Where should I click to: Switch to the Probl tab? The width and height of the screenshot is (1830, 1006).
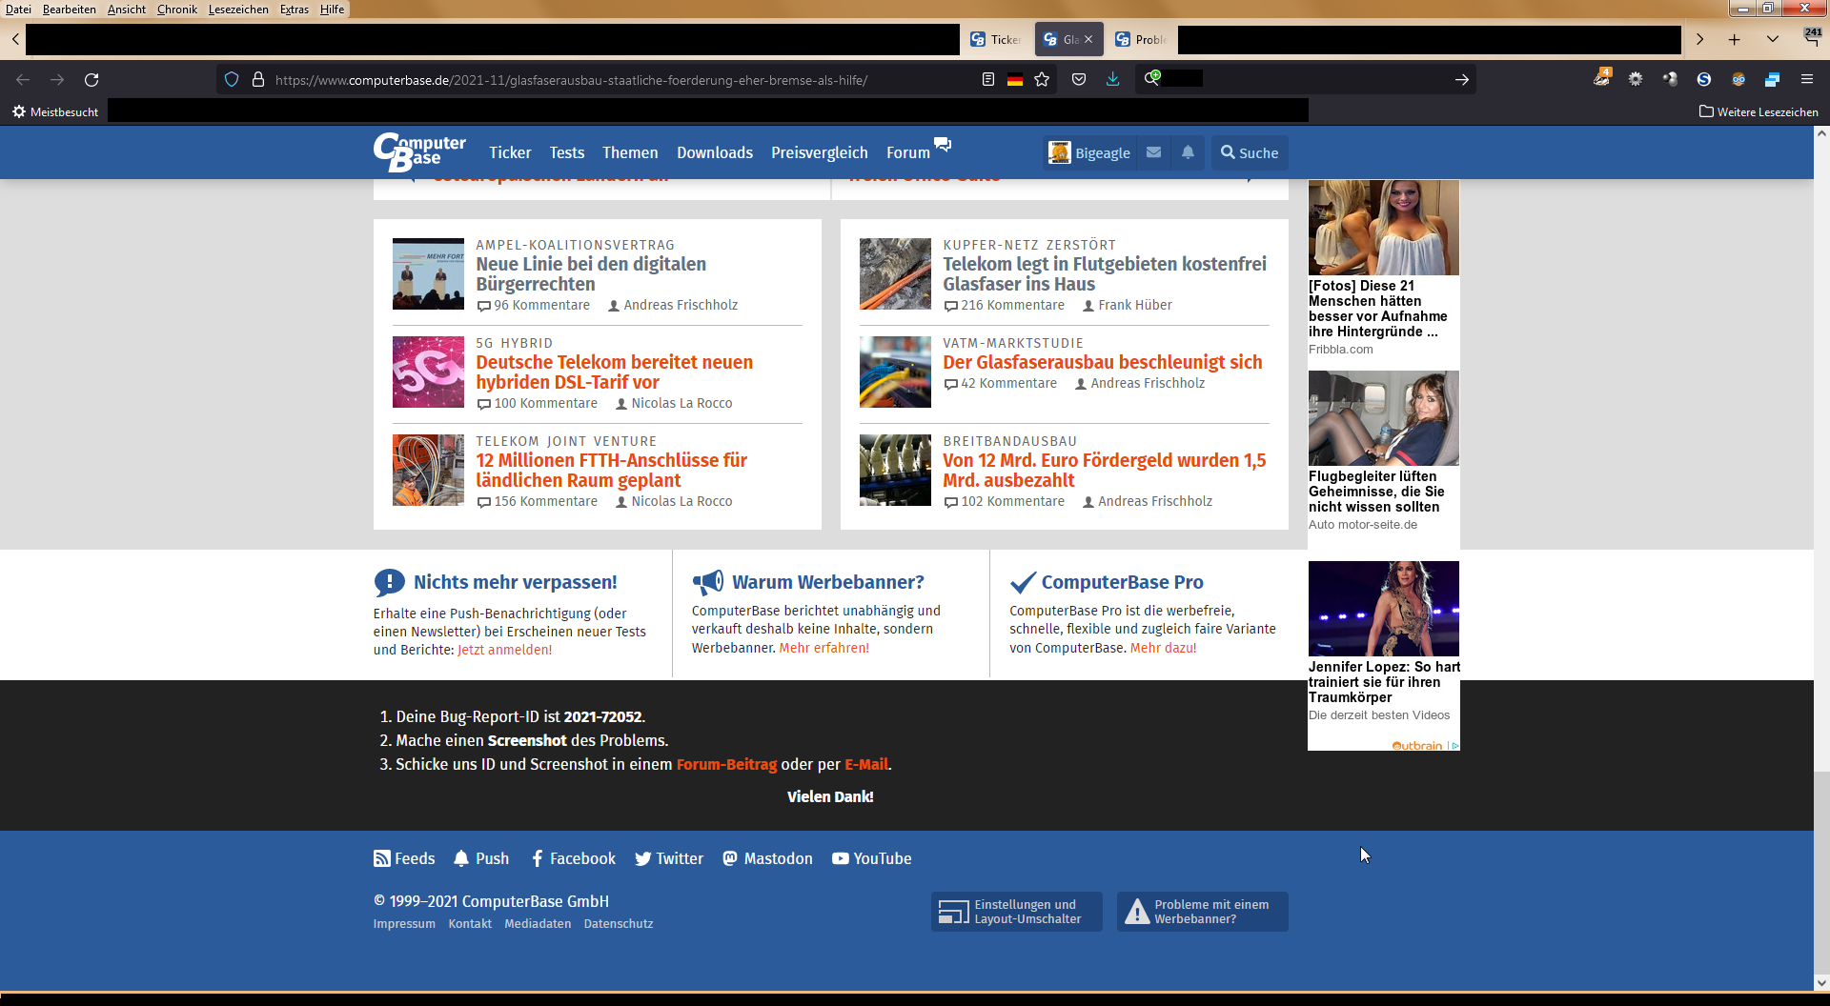click(x=1141, y=39)
